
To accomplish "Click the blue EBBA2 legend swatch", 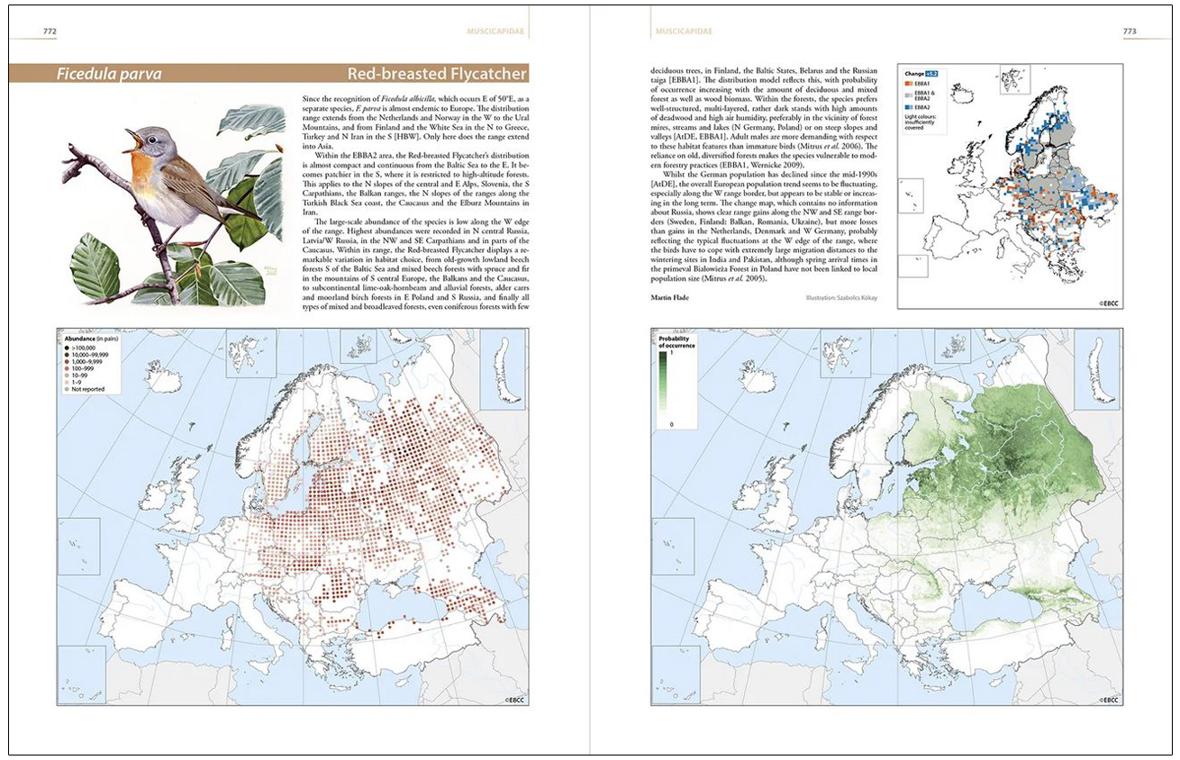I will (x=908, y=107).
